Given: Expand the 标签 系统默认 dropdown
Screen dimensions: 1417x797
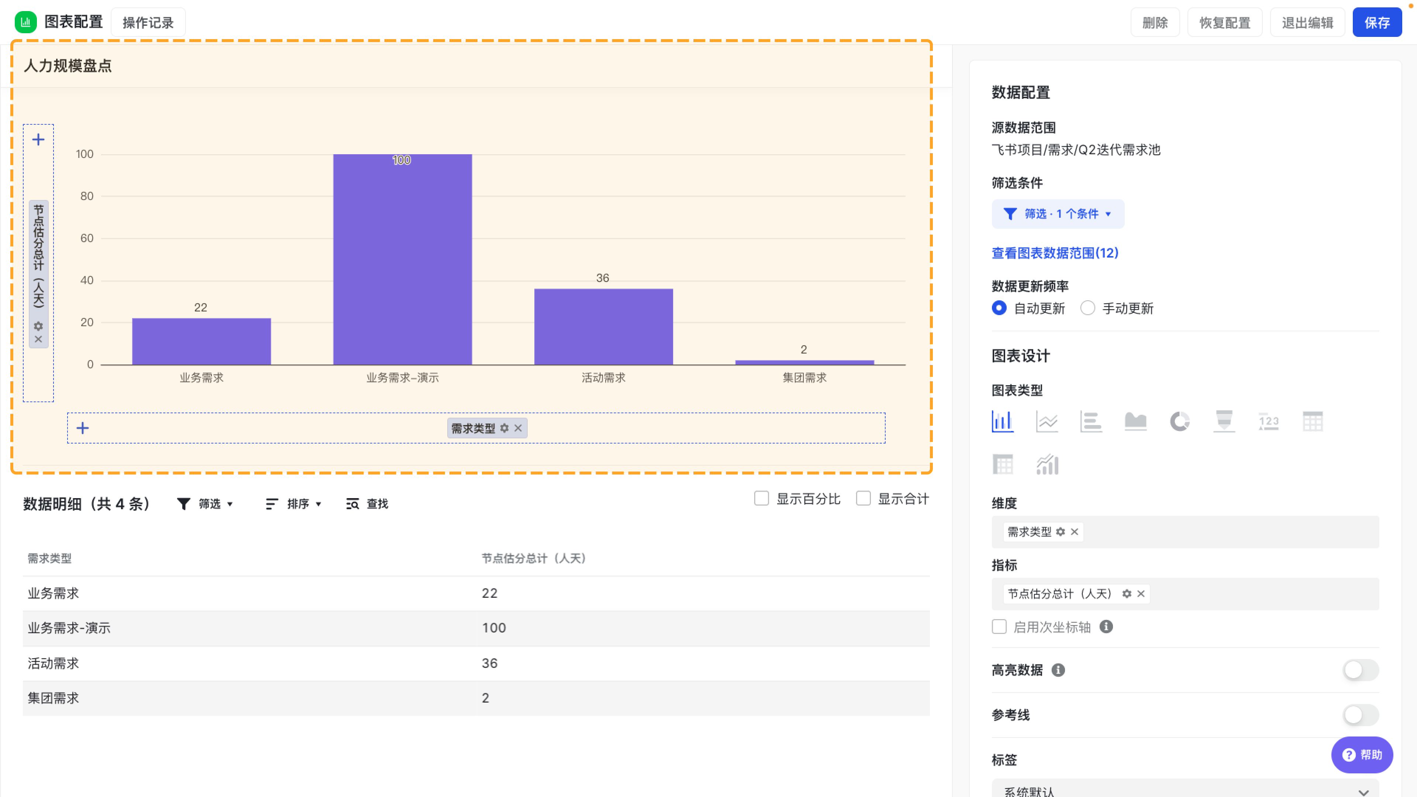Looking at the screenshot, I should [1185, 789].
